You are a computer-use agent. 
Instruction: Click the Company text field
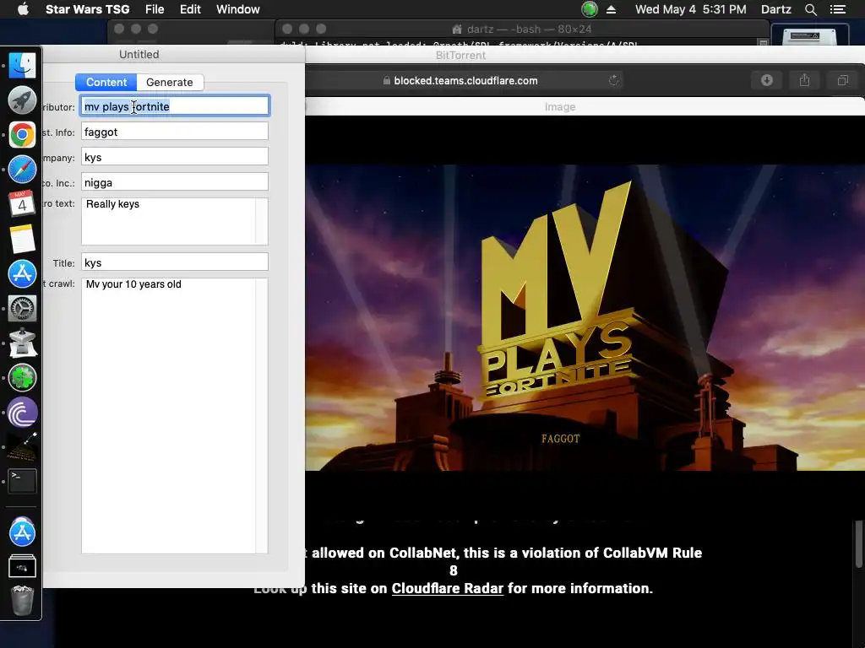175,156
